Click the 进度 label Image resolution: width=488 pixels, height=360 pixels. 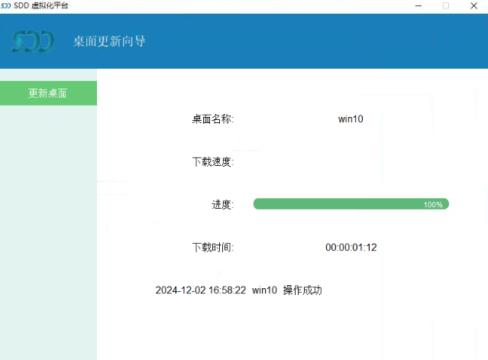tap(222, 205)
